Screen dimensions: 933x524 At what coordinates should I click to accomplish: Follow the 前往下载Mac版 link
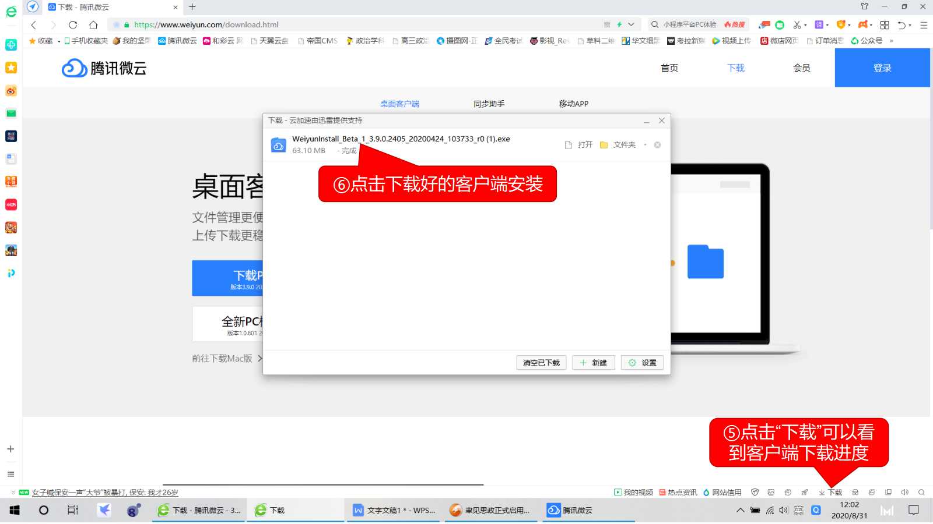tap(227, 359)
